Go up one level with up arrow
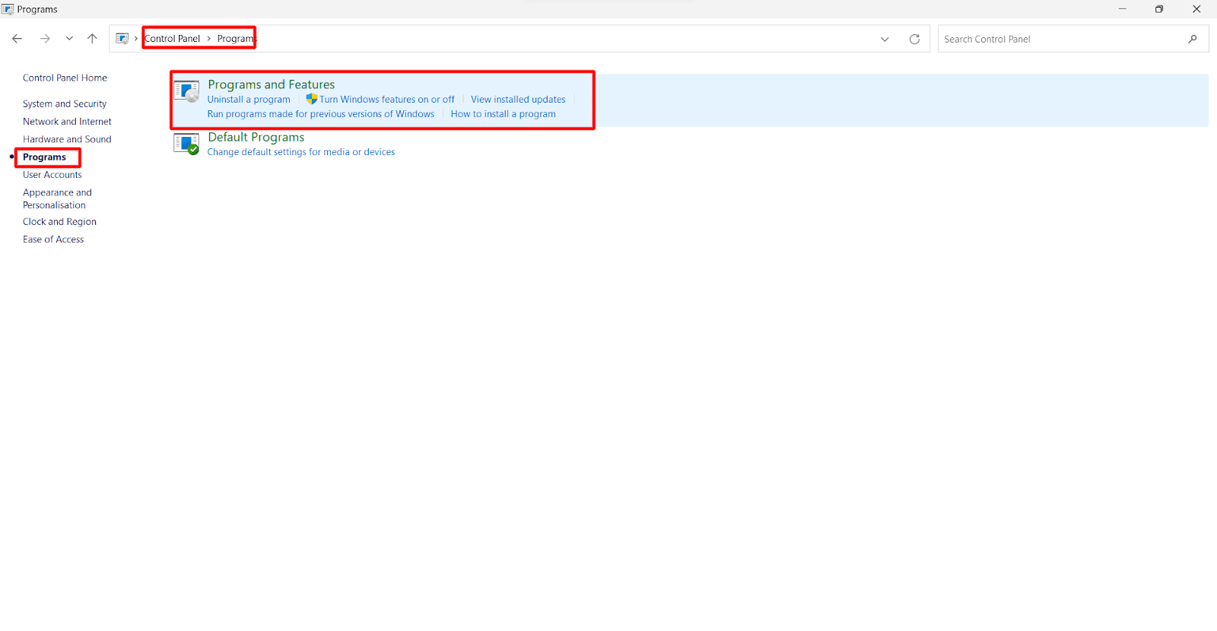Image resolution: width=1217 pixels, height=631 pixels. 92,39
